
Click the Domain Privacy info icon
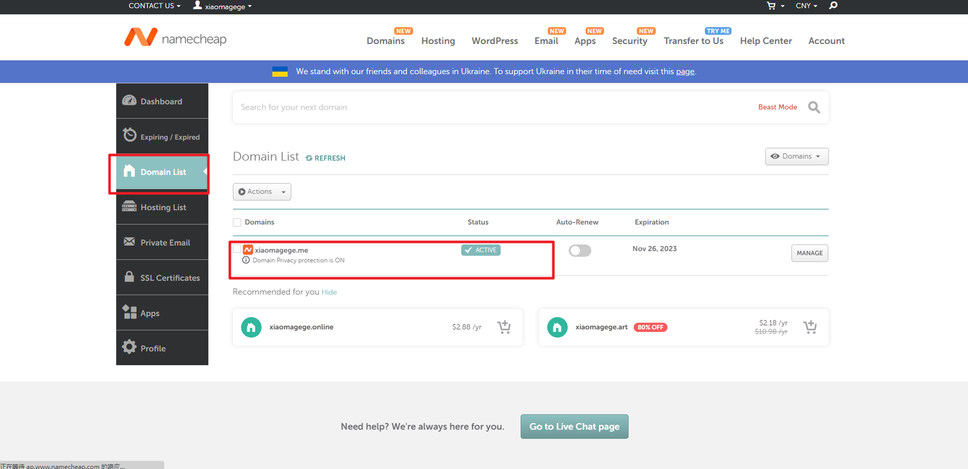click(246, 260)
